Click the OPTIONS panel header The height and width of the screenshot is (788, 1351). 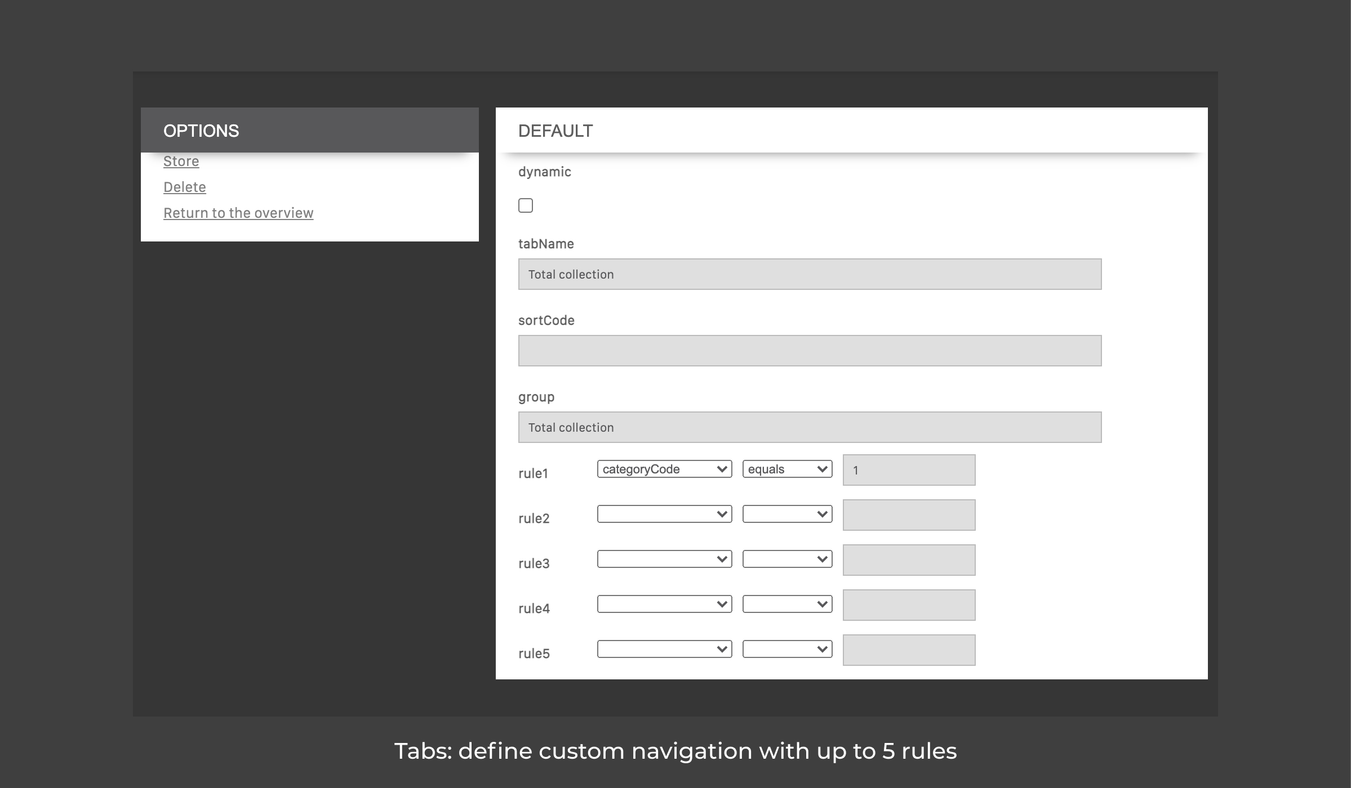[309, 130]
